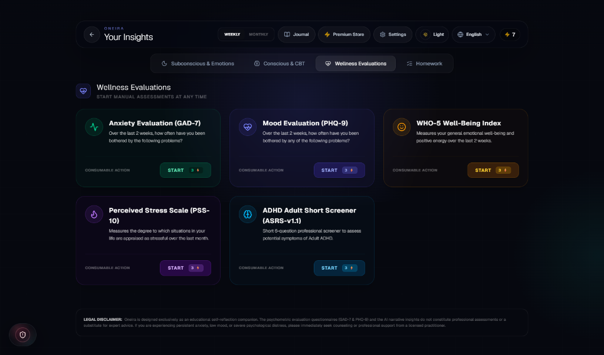This screenshot has width=604, height=355.
Task: Click the Anxiety Evaluation (GAD-7) title
Action: 155,123
